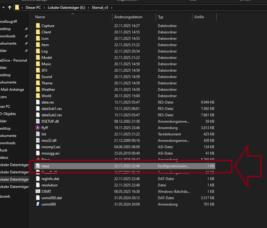
Task: Select the Capture folder icon
Action: (38, 26)
